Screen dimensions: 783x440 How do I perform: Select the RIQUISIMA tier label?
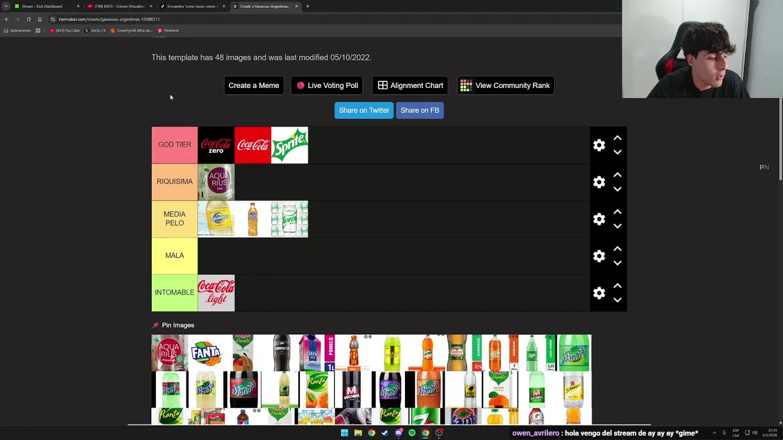[x=174, y=182]
